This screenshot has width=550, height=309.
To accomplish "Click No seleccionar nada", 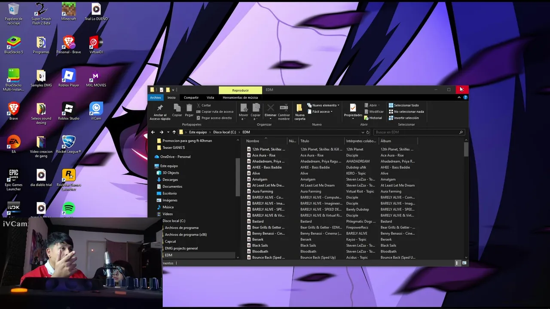I will pyautogui.click(x=406, y=112).
